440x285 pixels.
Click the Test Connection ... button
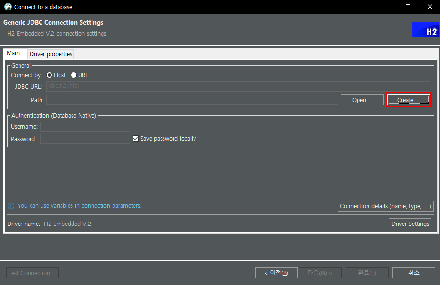tap(32, 273)
